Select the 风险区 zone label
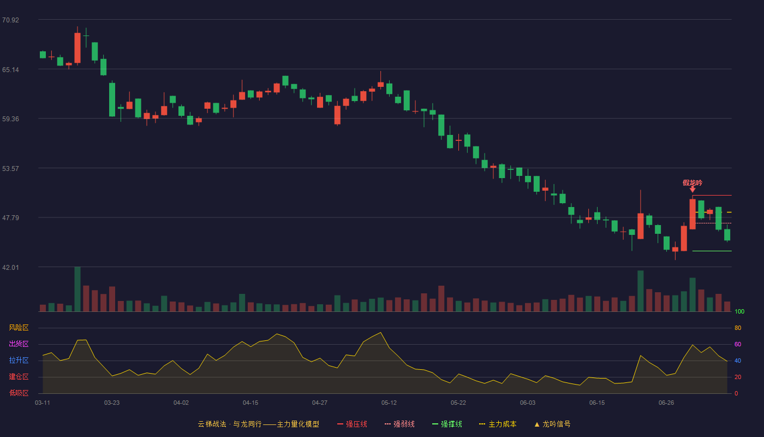This screenshot has width=764, height=437. click(19, 328)
